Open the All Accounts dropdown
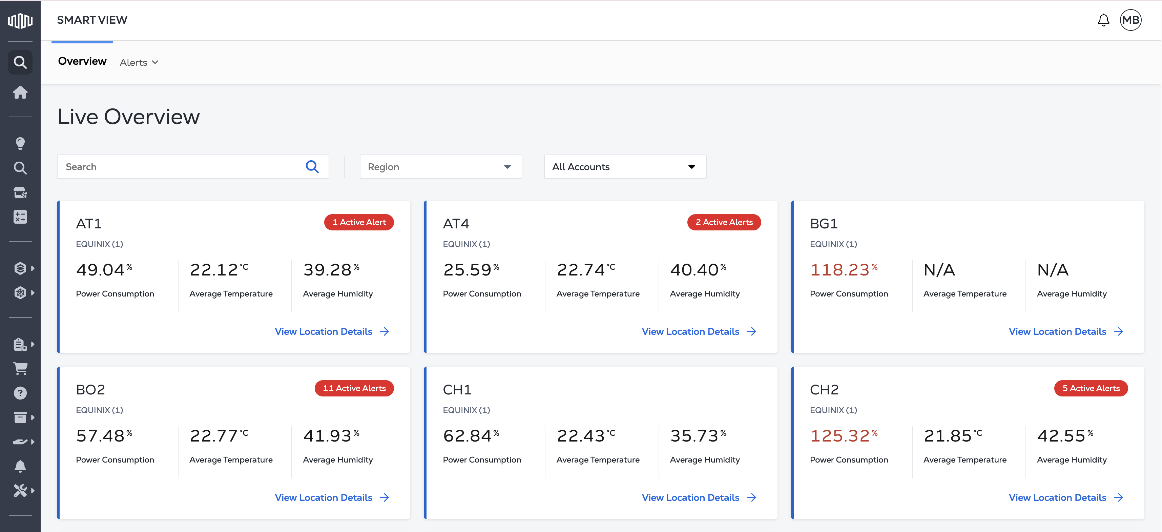The width and height of the screenshot is (1162, 532). click(625, 167)
